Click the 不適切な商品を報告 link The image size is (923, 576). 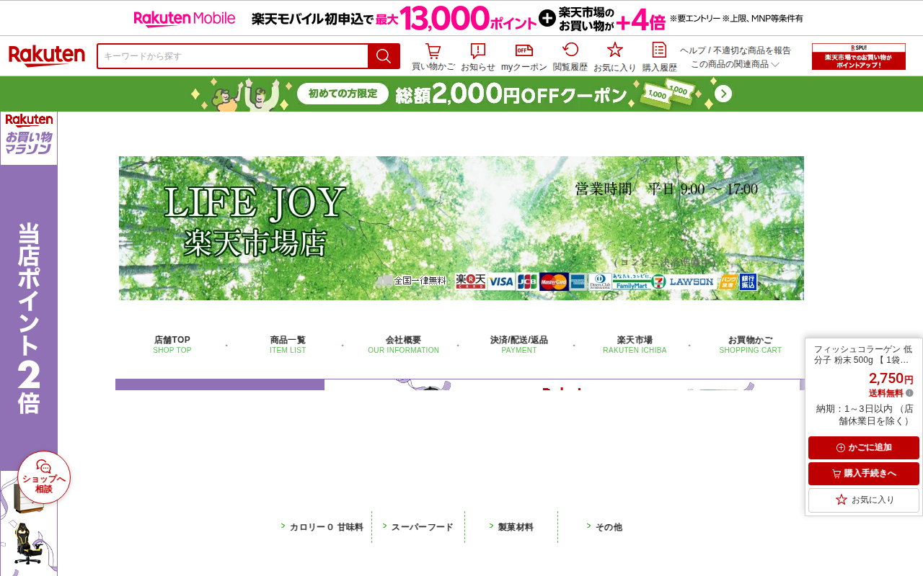point(752,50)
